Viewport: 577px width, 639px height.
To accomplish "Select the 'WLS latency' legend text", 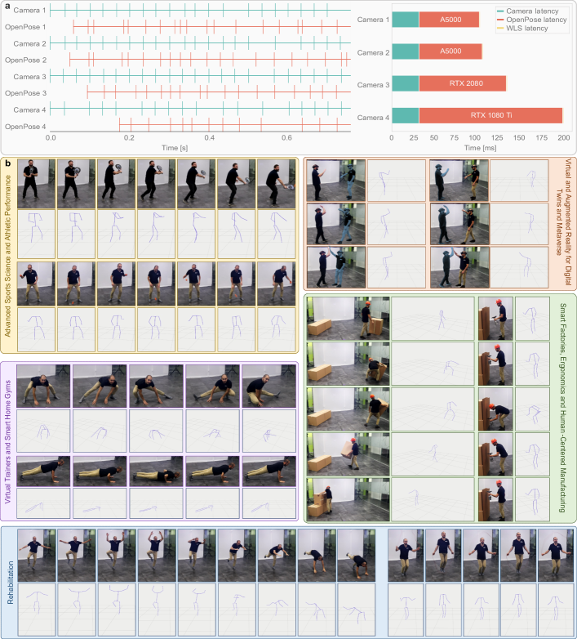I will click(x=527, y=29).
